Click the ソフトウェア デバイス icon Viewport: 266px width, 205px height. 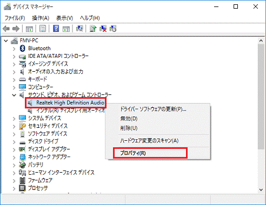[x=22, y=134]
